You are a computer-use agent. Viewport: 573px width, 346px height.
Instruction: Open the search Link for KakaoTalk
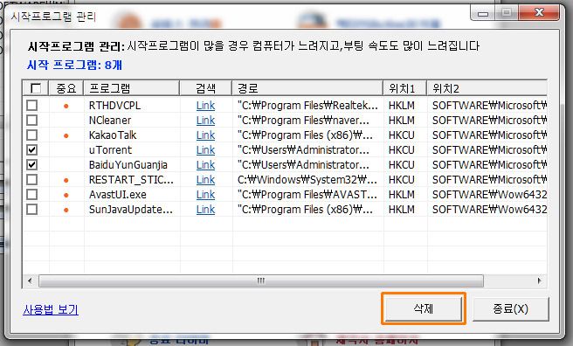tap(205, 135)
